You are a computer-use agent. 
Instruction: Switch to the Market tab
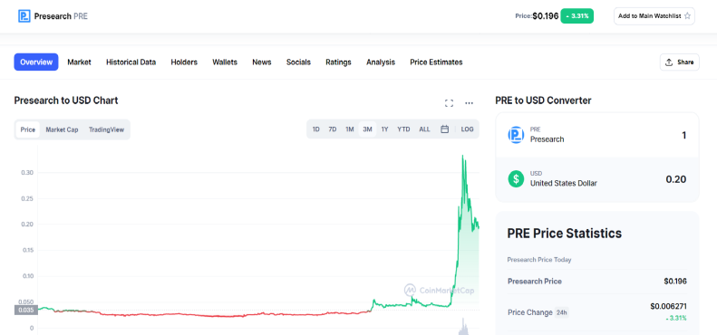pos(79,62)
